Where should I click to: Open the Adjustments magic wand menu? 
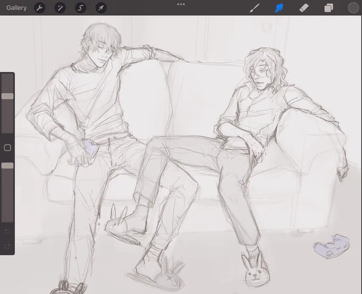tap(60, 8)
